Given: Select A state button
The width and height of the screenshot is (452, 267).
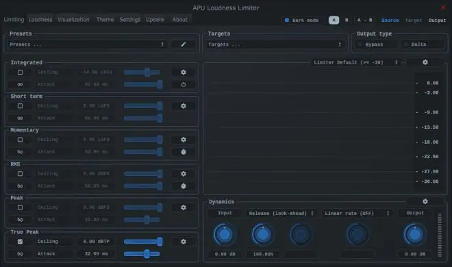Looking at the screenshot, I should coord(334,20).
